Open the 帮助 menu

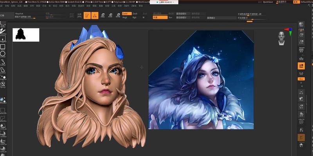point(141,6)
